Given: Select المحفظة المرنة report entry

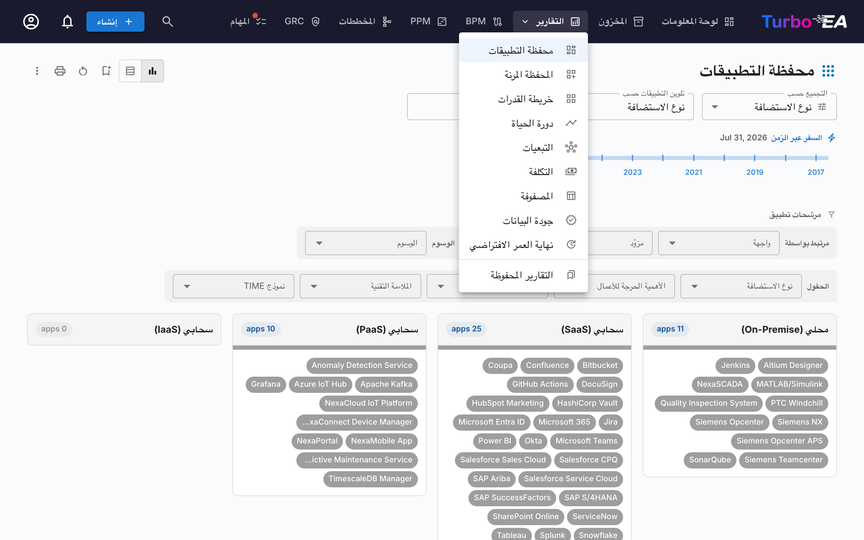Looking at the screenshot, I should coord(523,74).
